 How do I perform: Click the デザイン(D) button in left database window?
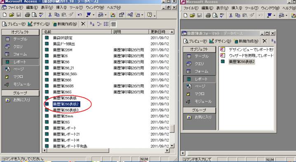[38, 24]
